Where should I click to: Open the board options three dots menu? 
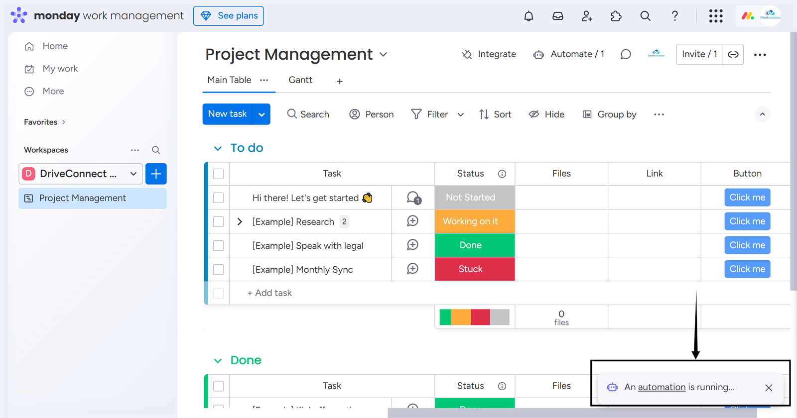[760, 55]
